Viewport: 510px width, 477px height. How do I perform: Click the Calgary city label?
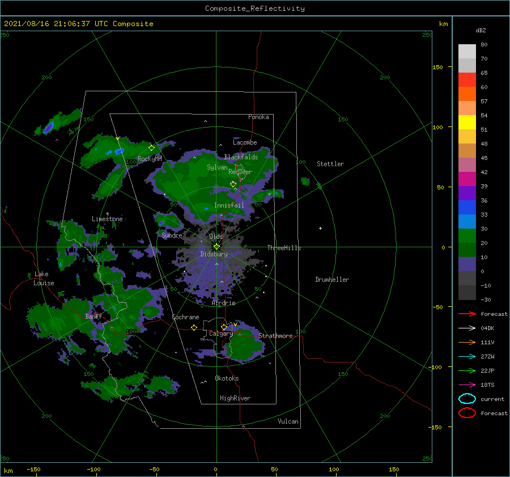pos(221,334)
